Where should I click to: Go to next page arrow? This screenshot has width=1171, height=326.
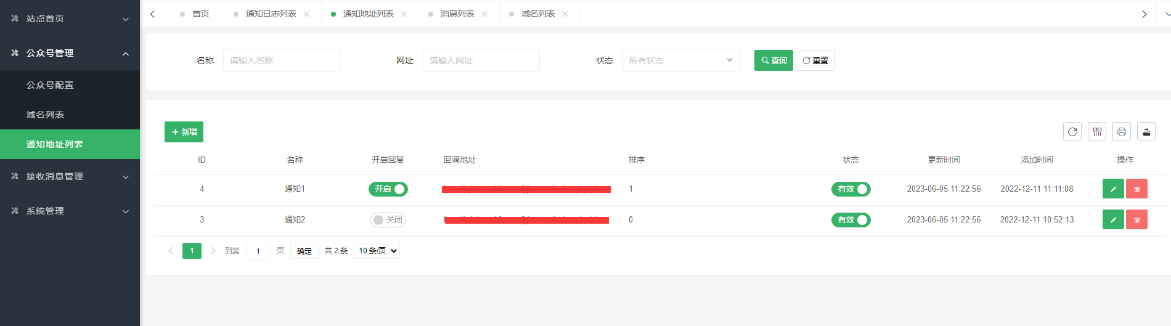click(x=213, y=251)
